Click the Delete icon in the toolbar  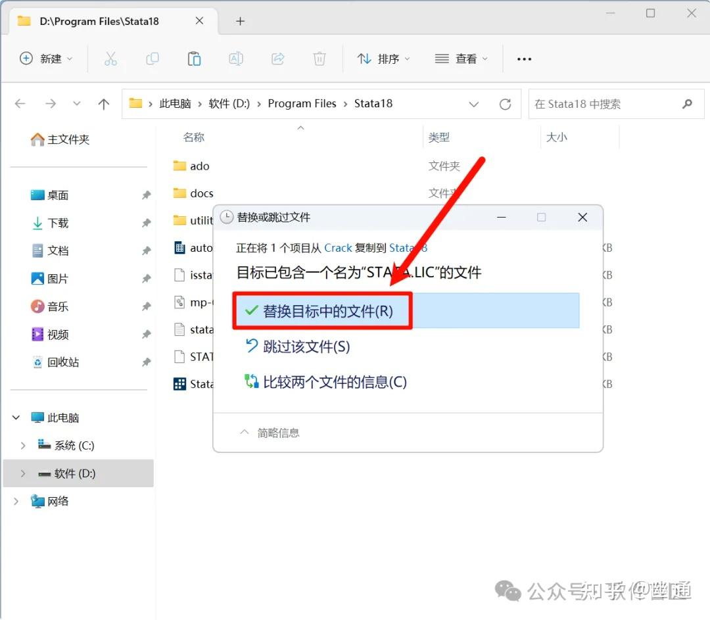tap(319, 59)
